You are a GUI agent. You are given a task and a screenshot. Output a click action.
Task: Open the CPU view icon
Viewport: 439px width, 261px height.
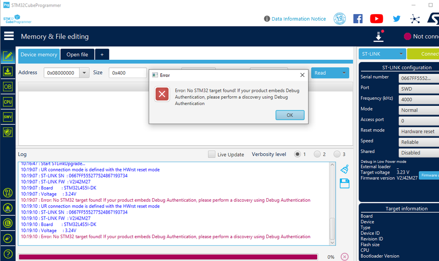click(8, 102)
